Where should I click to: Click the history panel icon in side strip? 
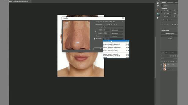point(158,3)
